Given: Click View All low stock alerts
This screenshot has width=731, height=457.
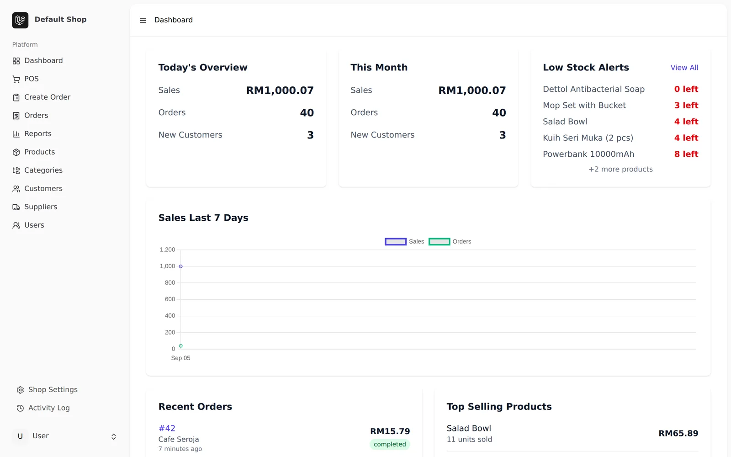Looking at the screenshot, I should [684, 68].
